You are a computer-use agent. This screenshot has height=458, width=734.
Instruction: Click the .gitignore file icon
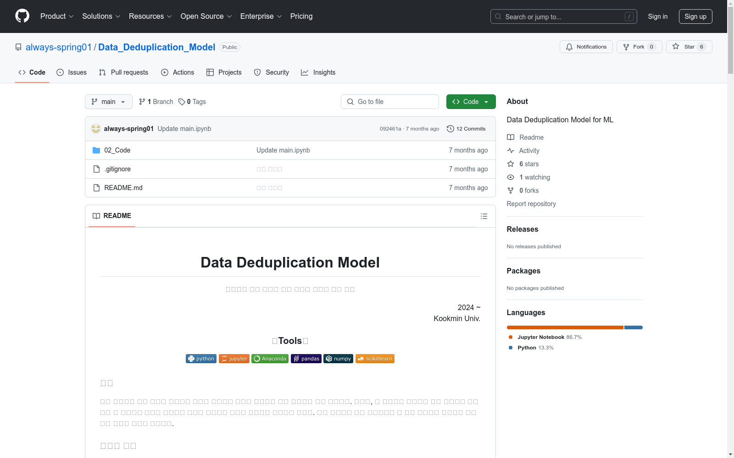[96, 169]
